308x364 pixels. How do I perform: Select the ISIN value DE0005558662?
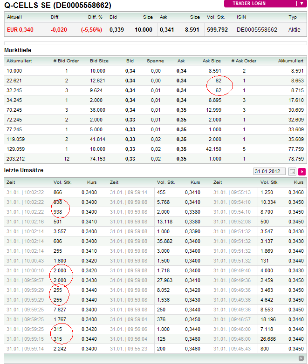(257, 29)
